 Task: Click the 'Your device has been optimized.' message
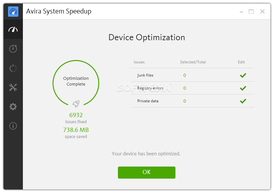(146, 154)
